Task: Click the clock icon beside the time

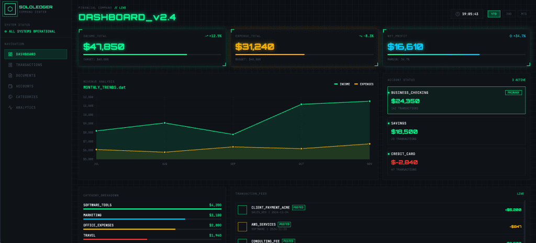Action: click(457, 14)
